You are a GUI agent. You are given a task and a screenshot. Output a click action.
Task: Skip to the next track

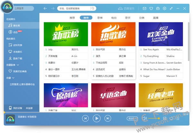point(108,118)
